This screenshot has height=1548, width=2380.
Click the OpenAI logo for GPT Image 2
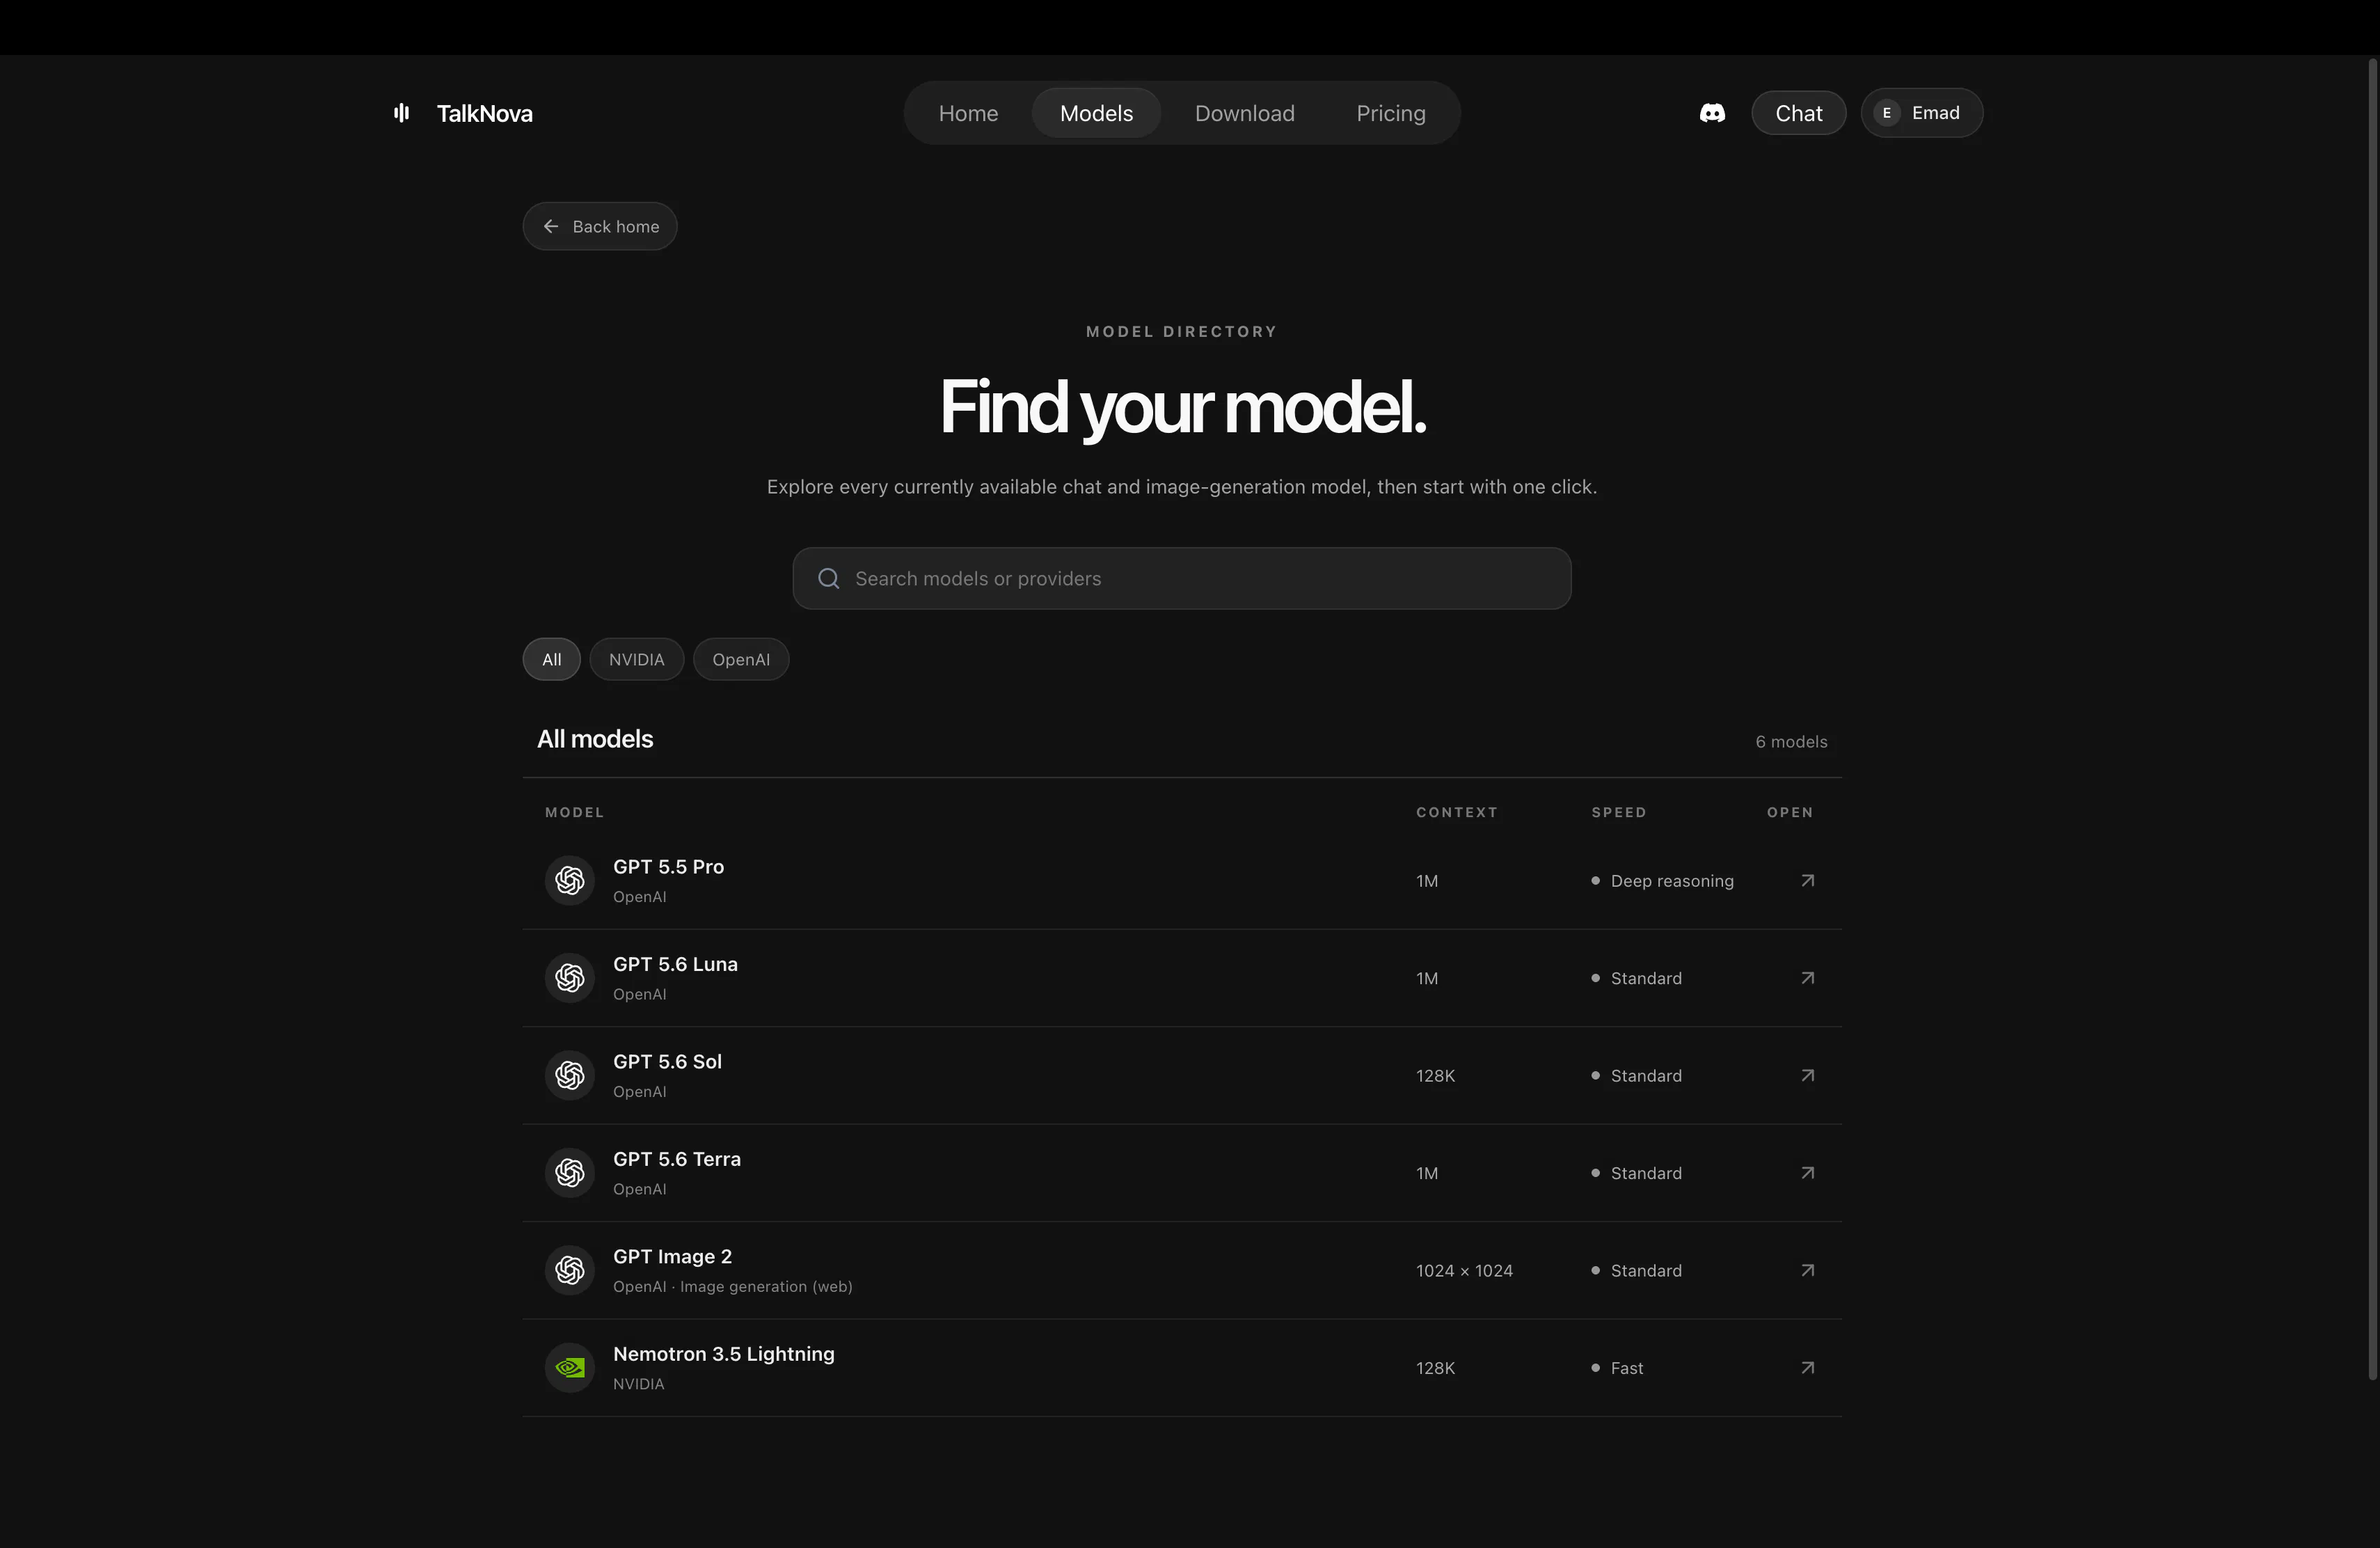click(x=570, y=1271)
